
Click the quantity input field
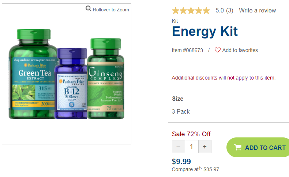pos(192,147)
